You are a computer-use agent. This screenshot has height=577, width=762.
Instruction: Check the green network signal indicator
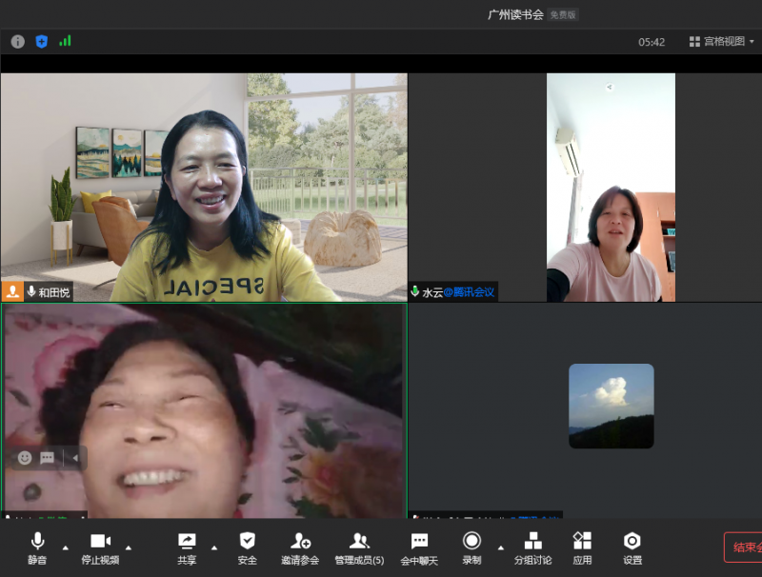point(65,41)
